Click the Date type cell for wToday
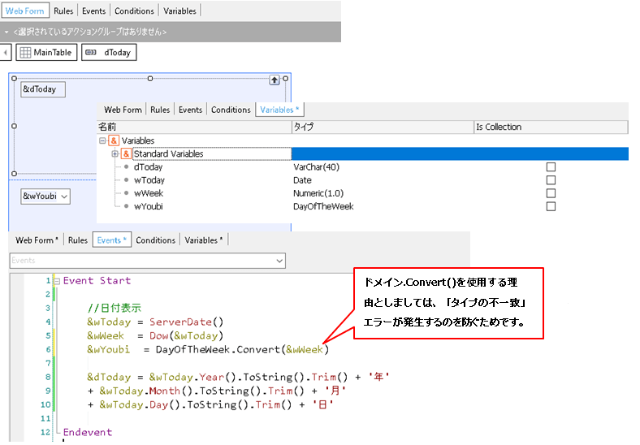 pos(302,180)
